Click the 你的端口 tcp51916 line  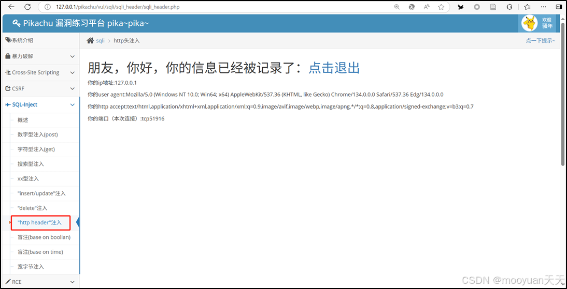click(126, 118)
